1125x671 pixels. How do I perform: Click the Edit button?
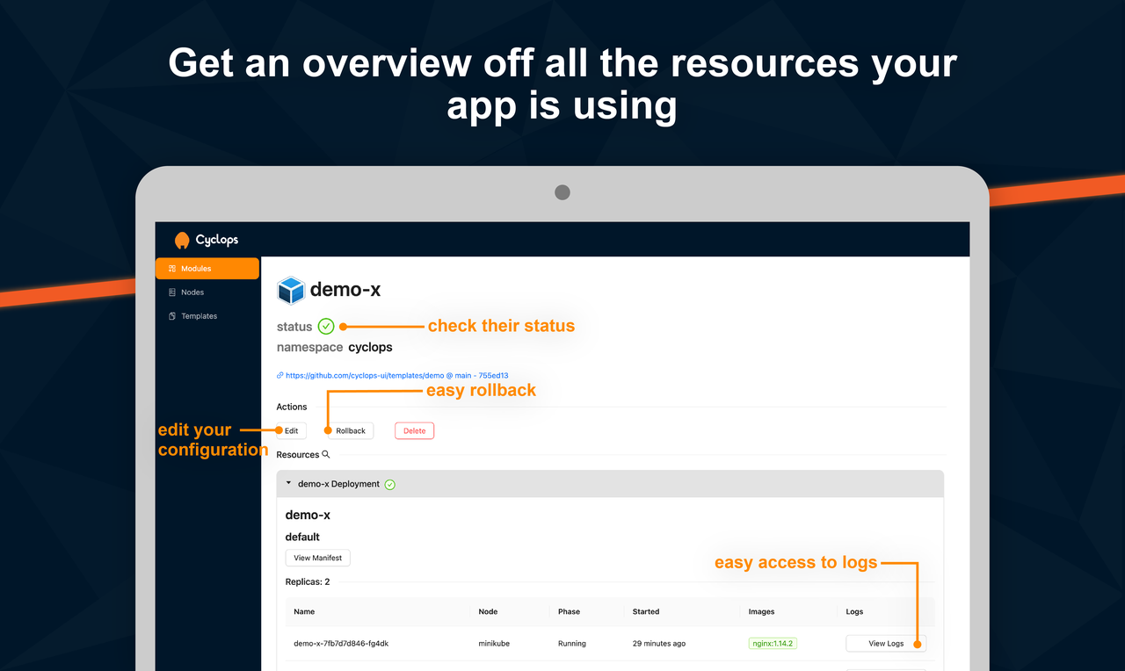(x=291, y=431)
